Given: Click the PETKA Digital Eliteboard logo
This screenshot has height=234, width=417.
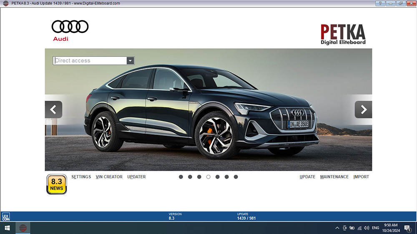Looking at the screenshot, I should [343, 34].
